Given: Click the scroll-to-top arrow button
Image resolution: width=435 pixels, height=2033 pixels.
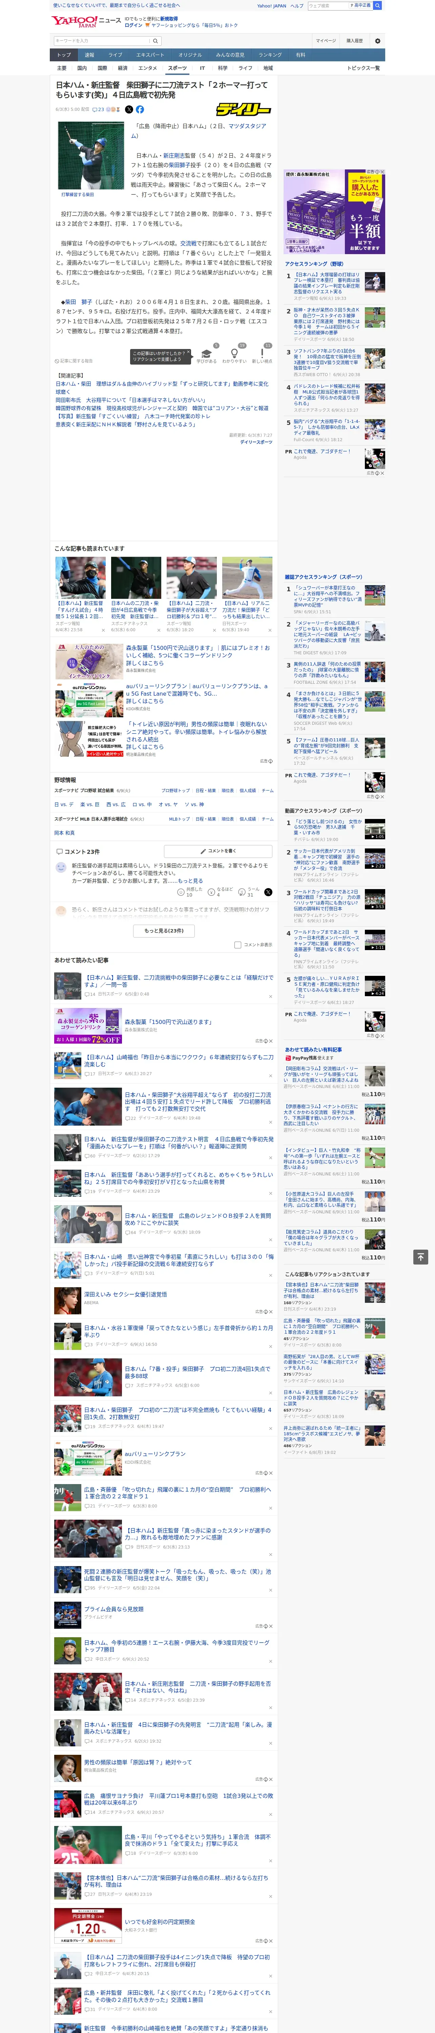Looking at the screenshot, I should click(421, 1257).
